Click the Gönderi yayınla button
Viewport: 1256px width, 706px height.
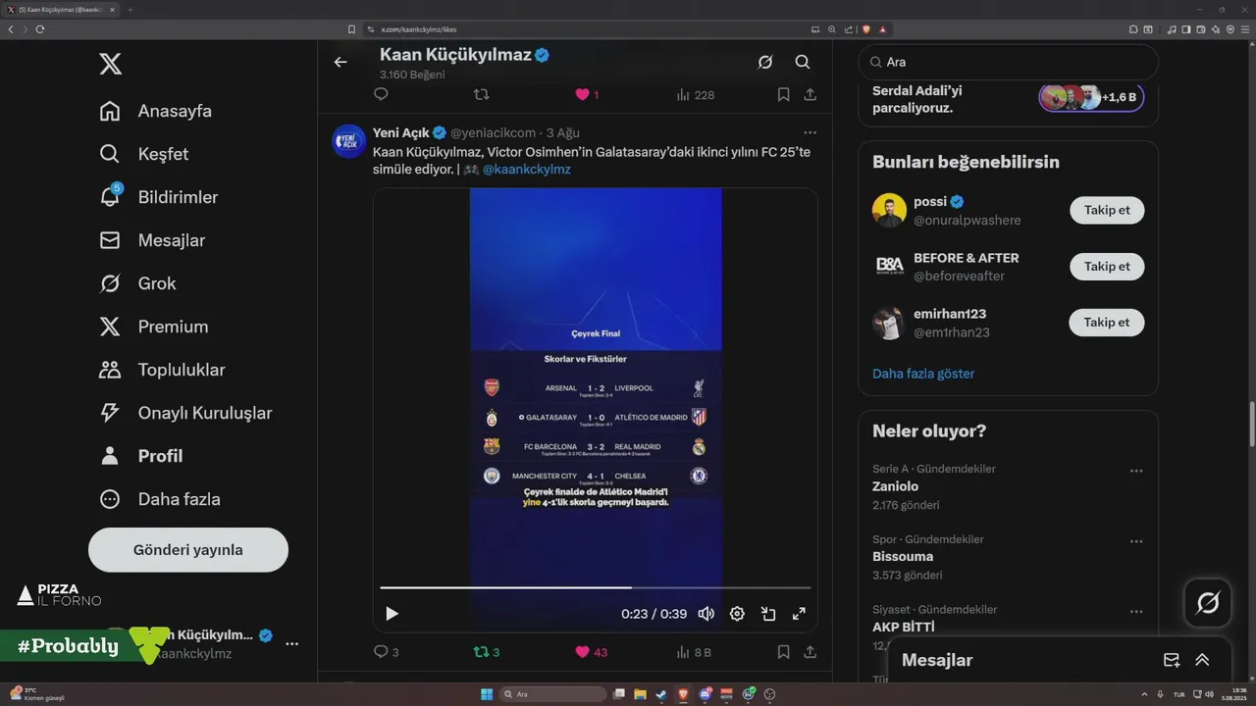(188, 550)
